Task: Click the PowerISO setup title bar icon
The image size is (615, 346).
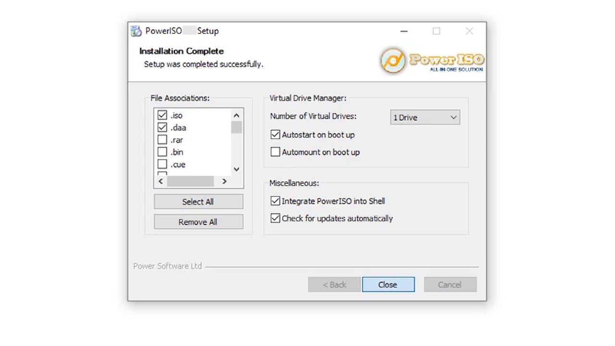Action: pos(136,31)
